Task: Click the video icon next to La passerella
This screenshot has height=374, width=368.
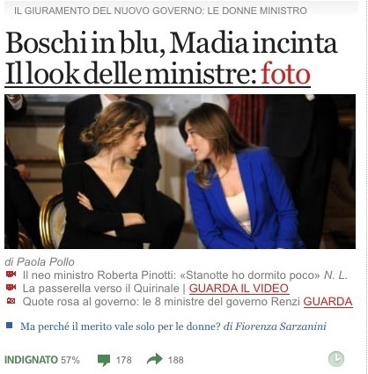Action: (x=11, y=287)
